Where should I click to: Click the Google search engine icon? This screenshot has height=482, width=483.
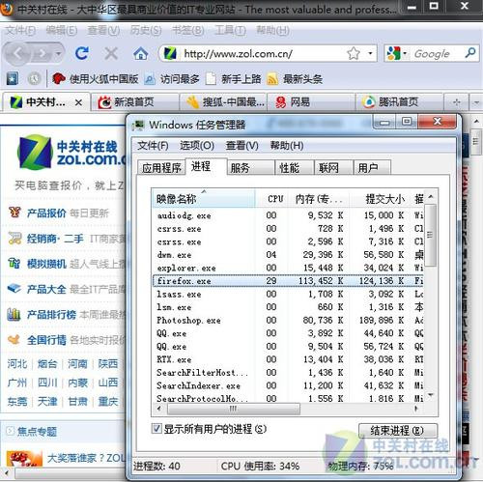click(x=393, y=53)
